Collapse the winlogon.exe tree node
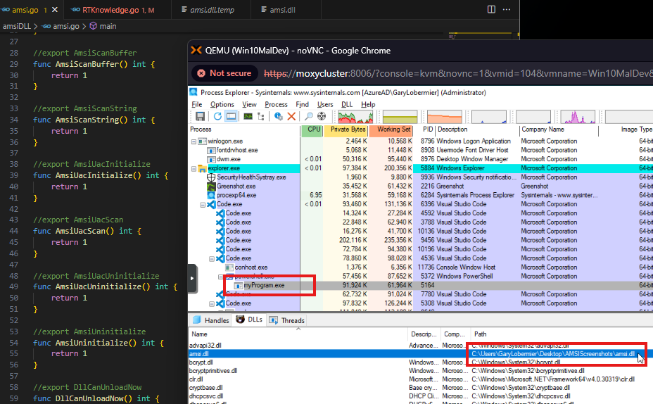The height and width of the screenshot is (404, 653). [x=194, y=141]
